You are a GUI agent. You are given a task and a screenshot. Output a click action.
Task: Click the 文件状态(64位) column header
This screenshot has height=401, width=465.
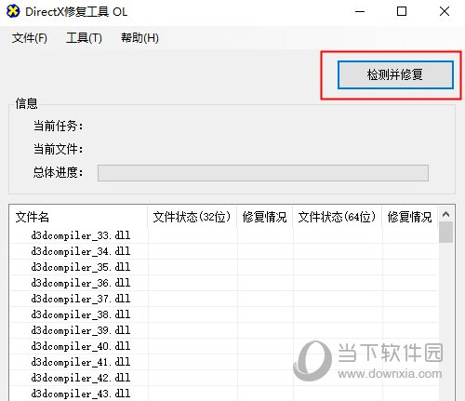338,217
